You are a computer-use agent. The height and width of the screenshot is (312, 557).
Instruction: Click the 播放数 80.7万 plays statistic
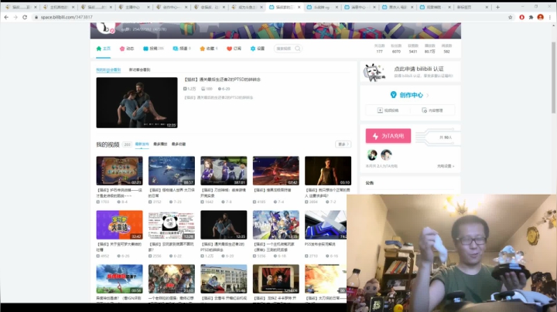click(429, 49)
